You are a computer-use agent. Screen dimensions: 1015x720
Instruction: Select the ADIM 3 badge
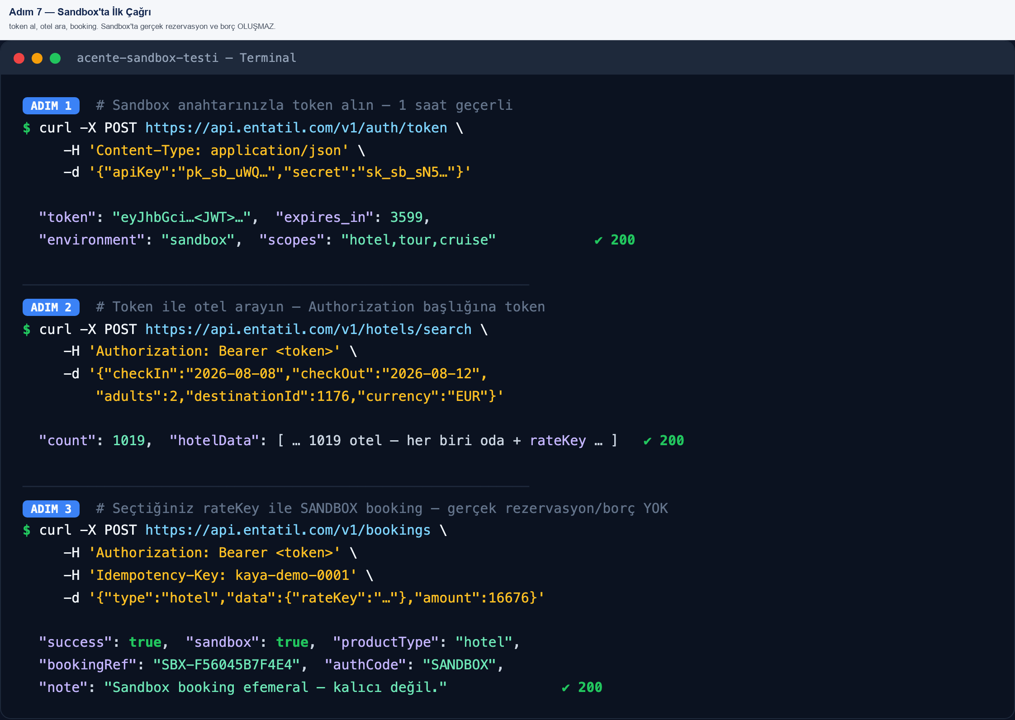click(x=51, y=509)
